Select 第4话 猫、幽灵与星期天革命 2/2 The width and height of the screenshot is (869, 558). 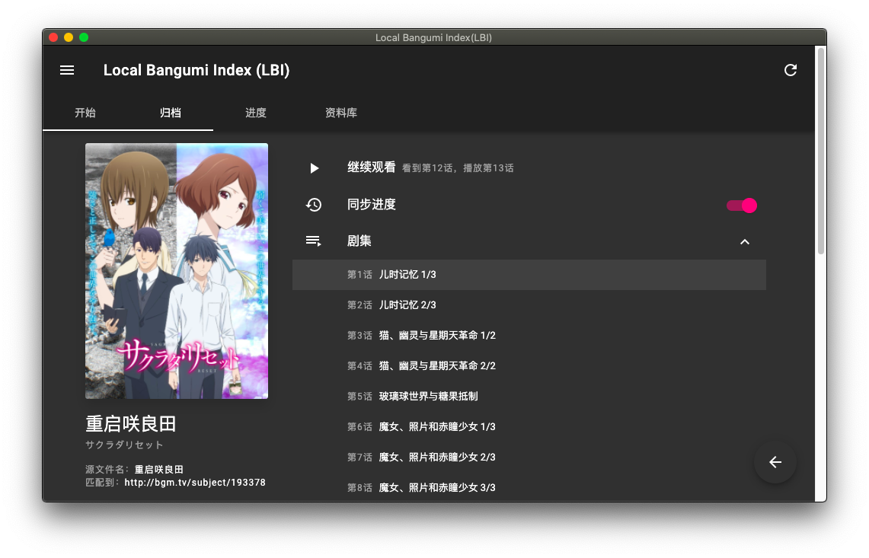[x=529, y=366]
